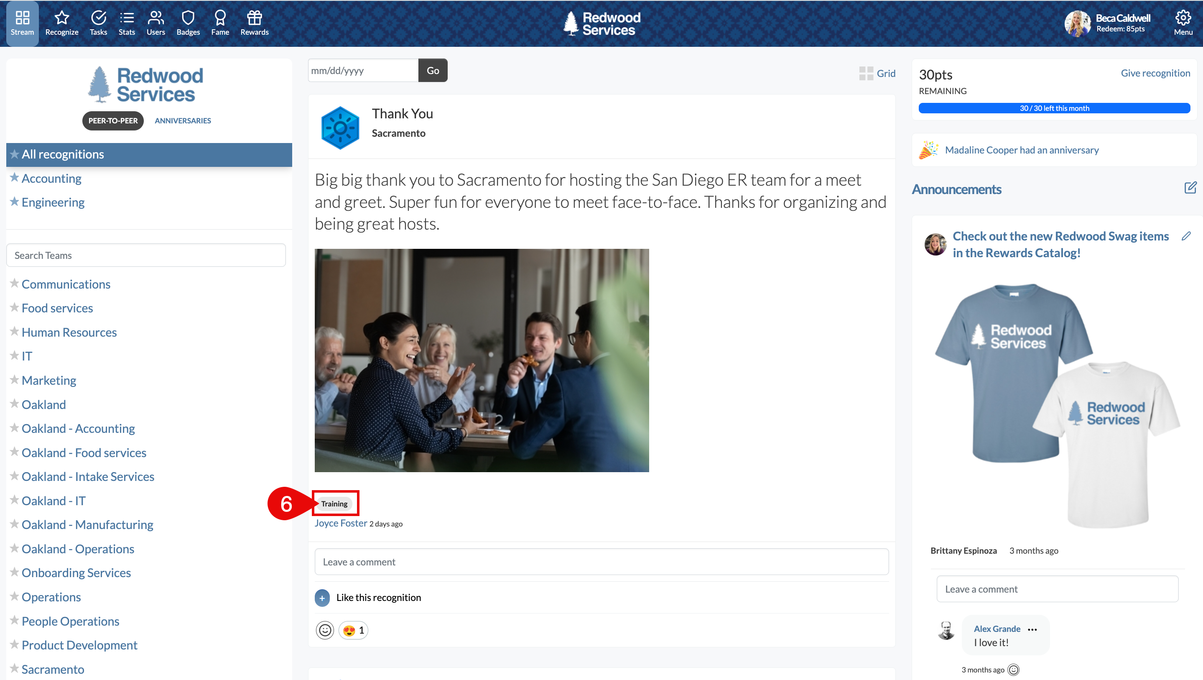Open Oakland - Manufacturing team
Screen dimensions: 1203x680
[87, 525]
